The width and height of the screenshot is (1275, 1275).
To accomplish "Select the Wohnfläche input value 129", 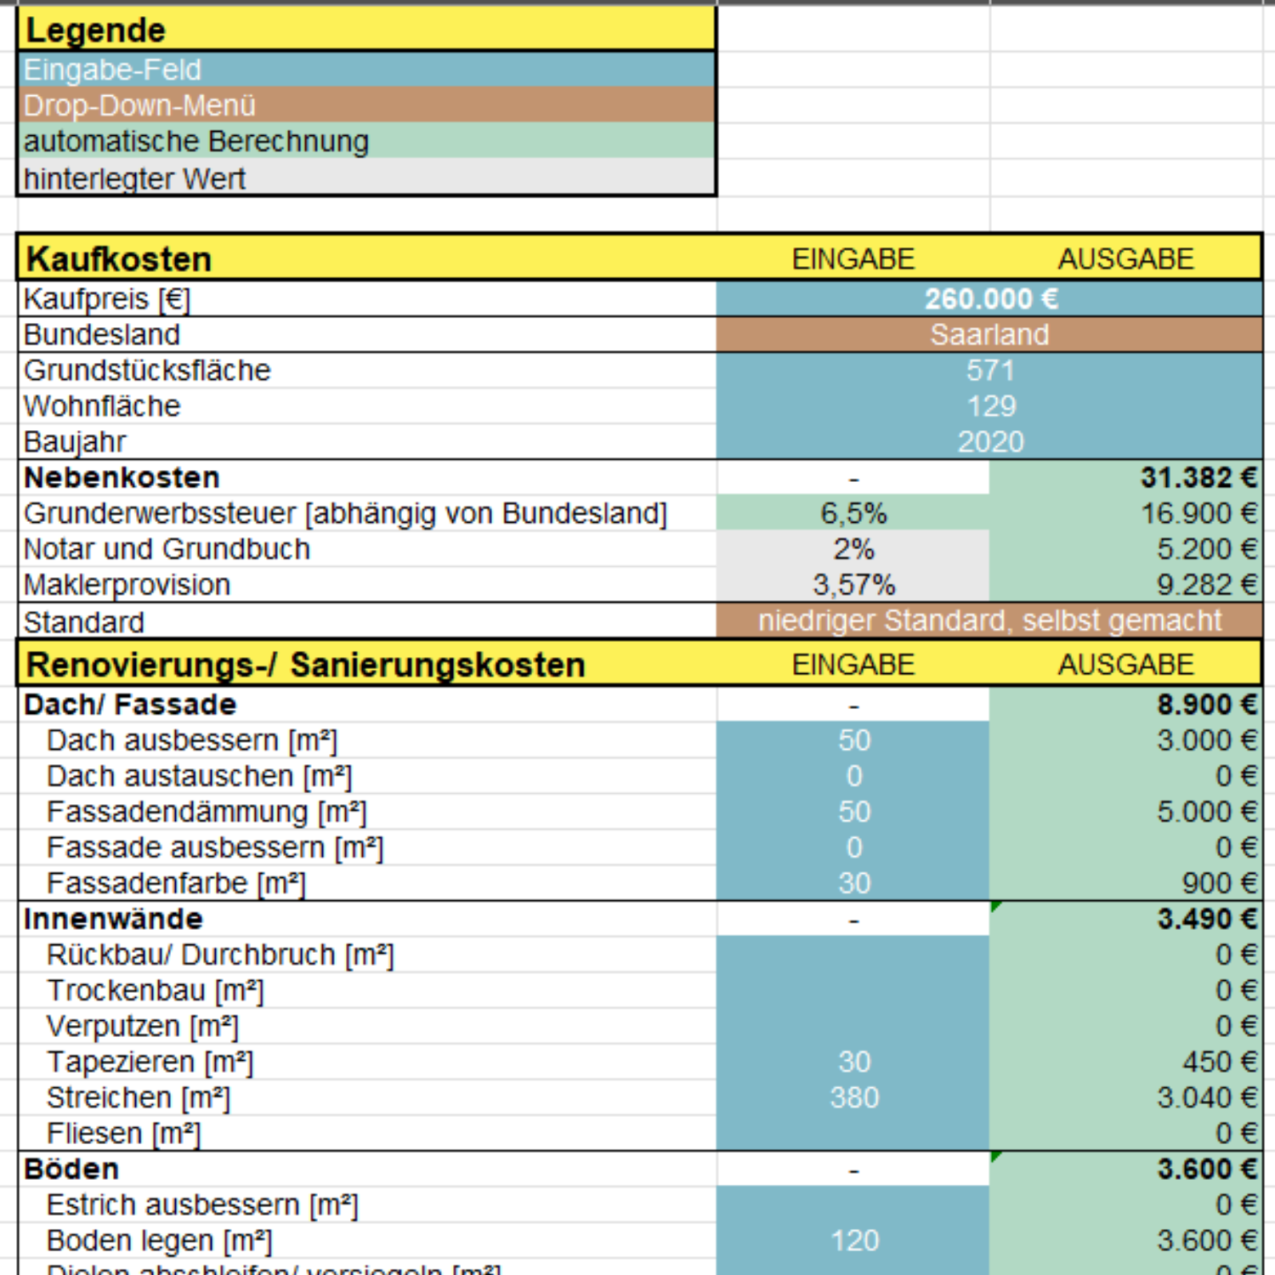I will click(x=989, y=406).
